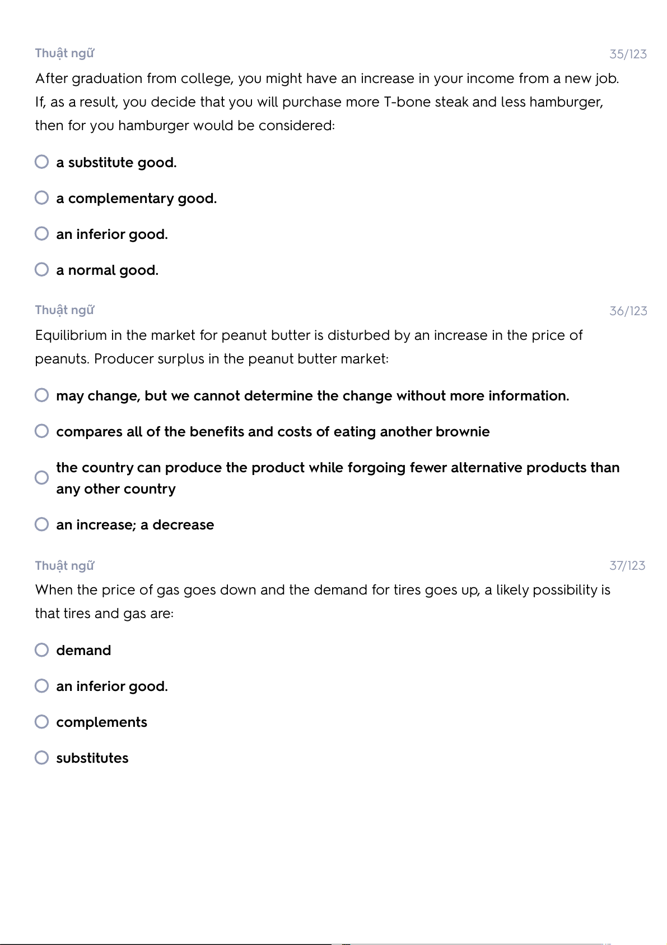Choose 'a complementary good.' radio button
This screenshot has height=945, width=667.
(x=42, y=198)
